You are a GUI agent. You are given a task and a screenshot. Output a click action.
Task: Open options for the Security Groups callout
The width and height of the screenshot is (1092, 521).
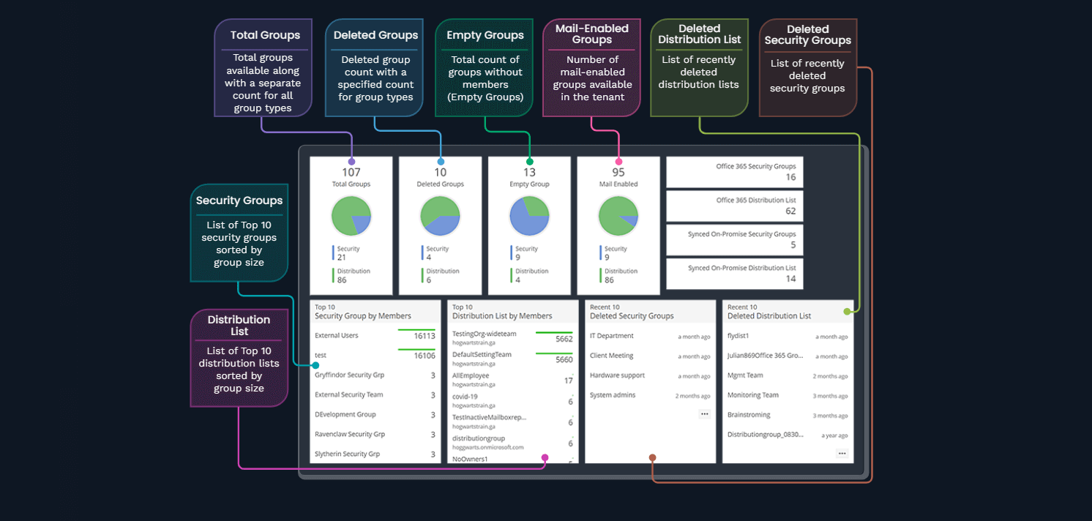point(239,232)
